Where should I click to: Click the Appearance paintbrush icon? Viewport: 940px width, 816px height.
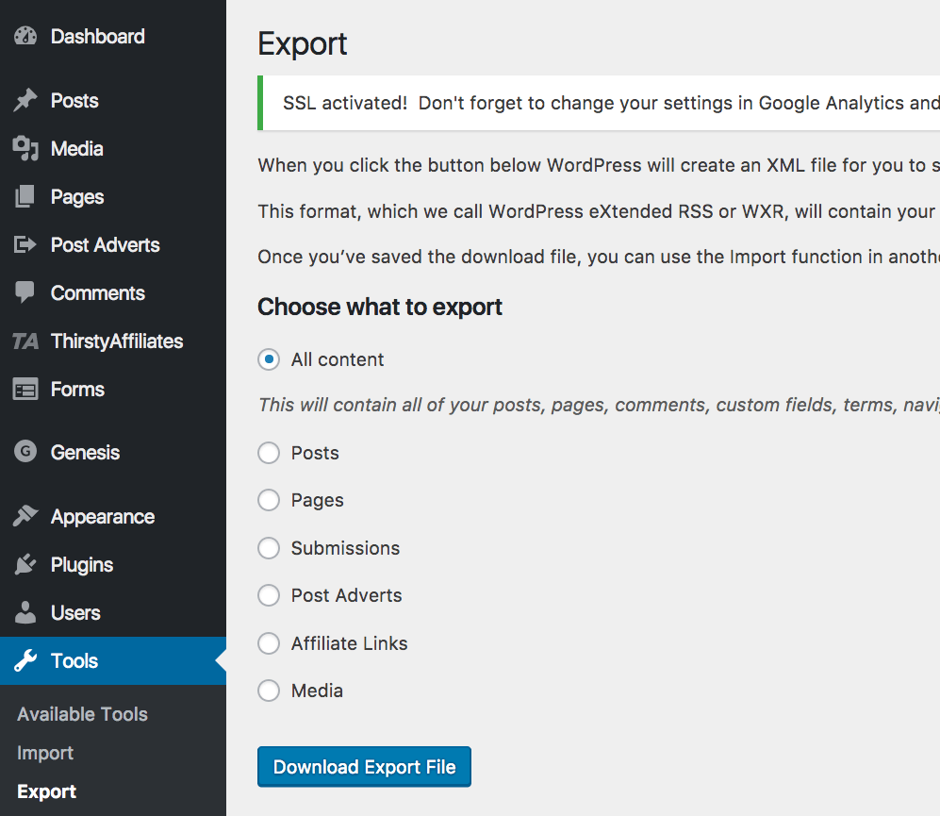[x=25, y=517]
